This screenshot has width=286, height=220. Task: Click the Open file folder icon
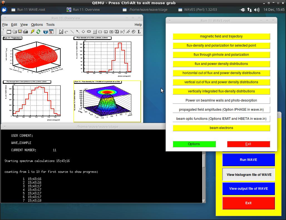(x=14, y=32)
